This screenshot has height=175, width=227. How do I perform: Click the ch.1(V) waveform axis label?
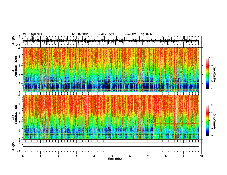click(x=14, y=41)
